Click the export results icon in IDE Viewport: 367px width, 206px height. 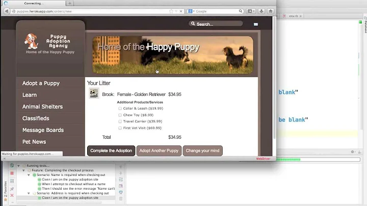(x=121, y=186)
